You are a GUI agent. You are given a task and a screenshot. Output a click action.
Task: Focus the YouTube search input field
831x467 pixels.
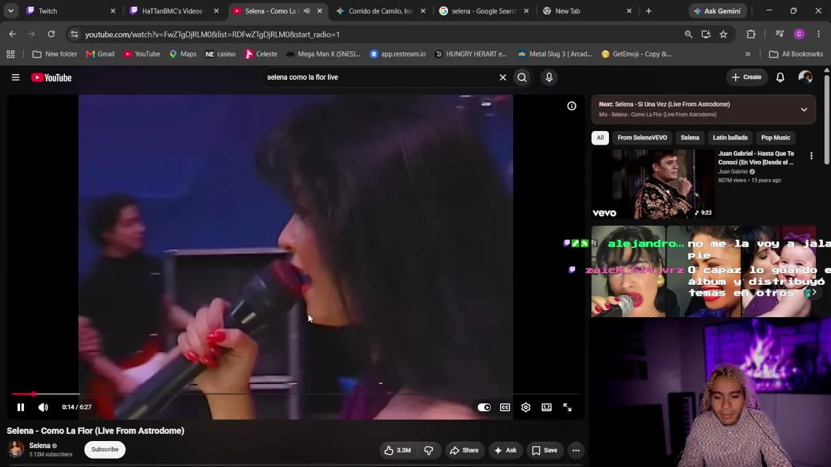[380, 77]
